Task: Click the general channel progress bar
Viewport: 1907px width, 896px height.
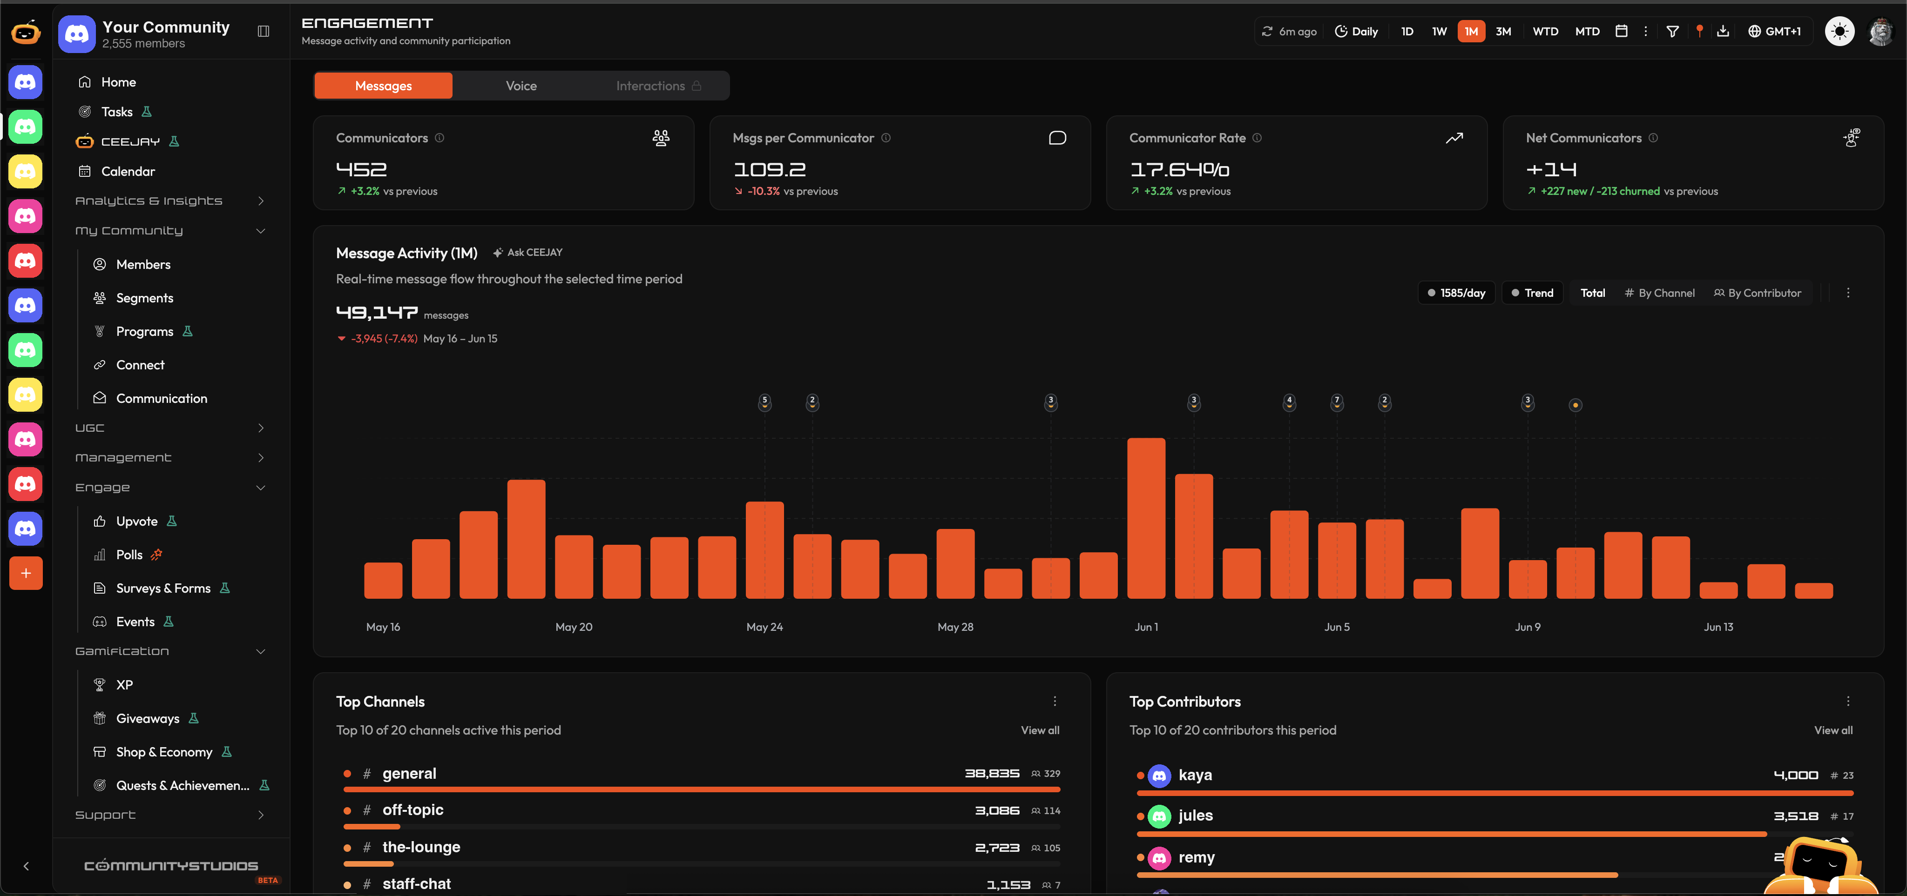Action: [702, 790]
